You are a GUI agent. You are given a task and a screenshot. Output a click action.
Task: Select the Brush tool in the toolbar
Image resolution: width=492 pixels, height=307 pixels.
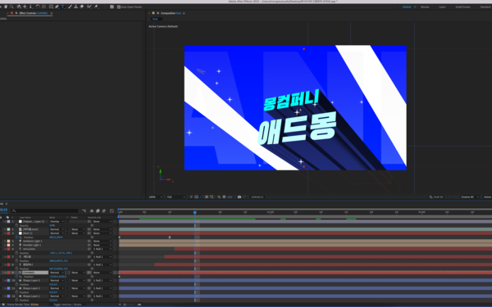click(x=70, y=7)
